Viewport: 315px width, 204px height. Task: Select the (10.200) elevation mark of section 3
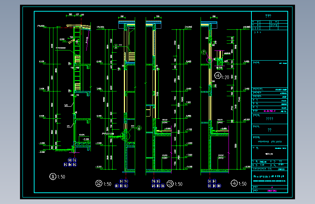[188, 27]
